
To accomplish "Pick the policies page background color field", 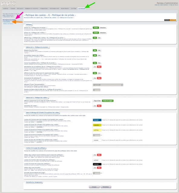I will 97,160.
